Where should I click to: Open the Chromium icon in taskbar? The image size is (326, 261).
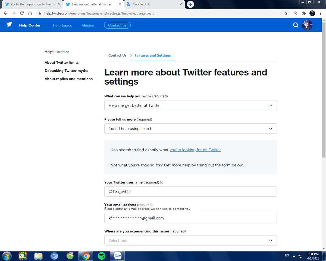click(54, 256)
